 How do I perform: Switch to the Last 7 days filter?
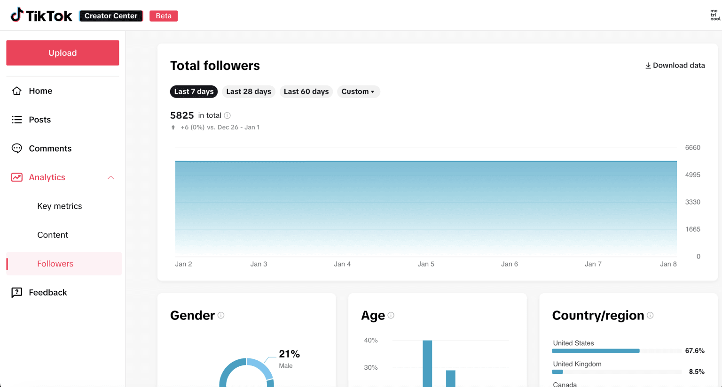tap(194, 91)
